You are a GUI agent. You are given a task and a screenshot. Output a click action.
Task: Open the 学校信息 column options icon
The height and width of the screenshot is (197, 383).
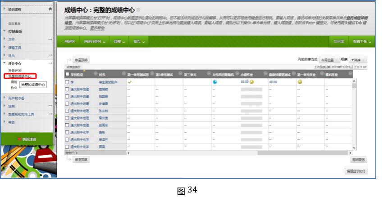tap(96, 74)
